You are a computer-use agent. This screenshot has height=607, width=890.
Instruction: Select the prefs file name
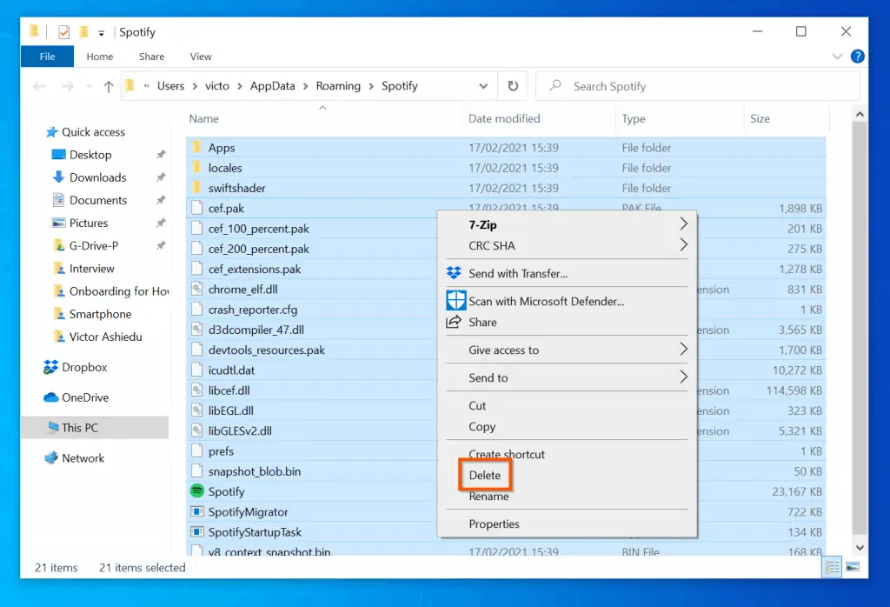[x=221, y=451]
